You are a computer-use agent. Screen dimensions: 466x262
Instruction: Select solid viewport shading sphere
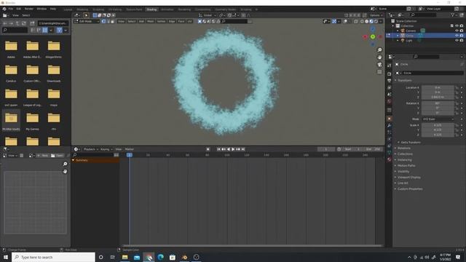(367, 21)
